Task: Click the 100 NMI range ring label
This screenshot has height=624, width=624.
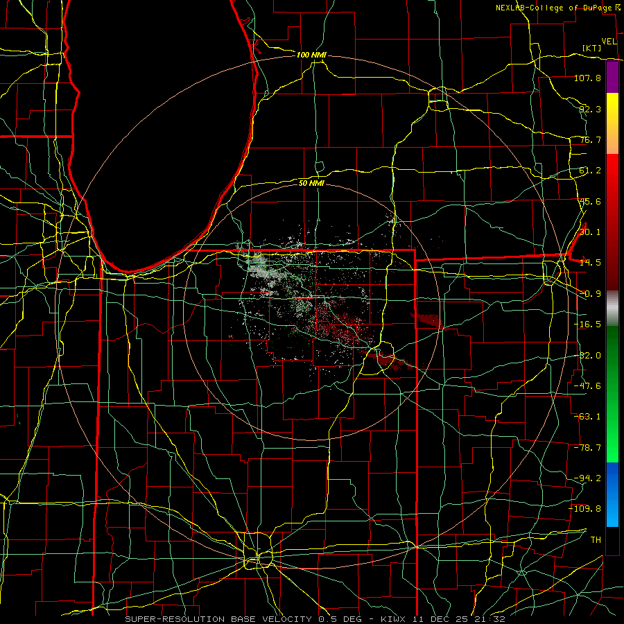Action: (x=311, y=55)
